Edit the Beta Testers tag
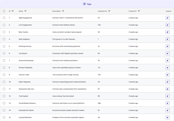Viewport: 174px width, 121px height. pos(167,32)
